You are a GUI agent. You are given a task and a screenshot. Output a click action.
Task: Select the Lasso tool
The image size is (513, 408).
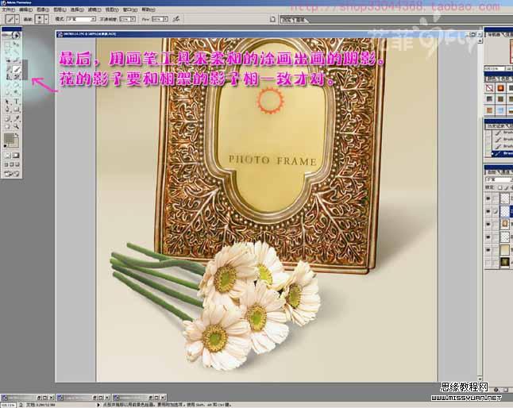8,52
